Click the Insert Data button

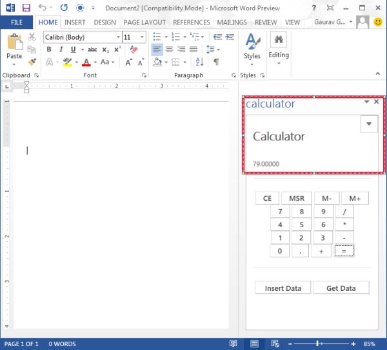point(283,288)
